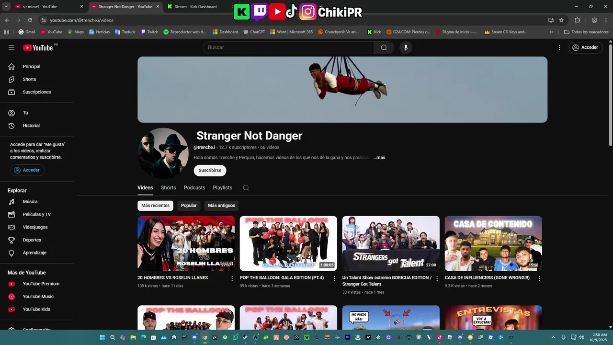Open tab search dropdown arrow
Screen dimensions: 613x345
[6, 7]
